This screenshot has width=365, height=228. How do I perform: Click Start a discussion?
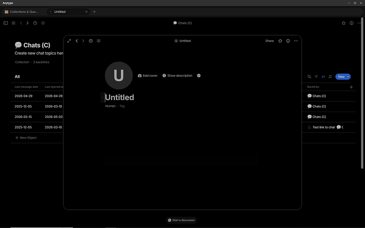click(x=181, y=220)
